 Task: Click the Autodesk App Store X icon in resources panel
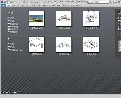119,32
